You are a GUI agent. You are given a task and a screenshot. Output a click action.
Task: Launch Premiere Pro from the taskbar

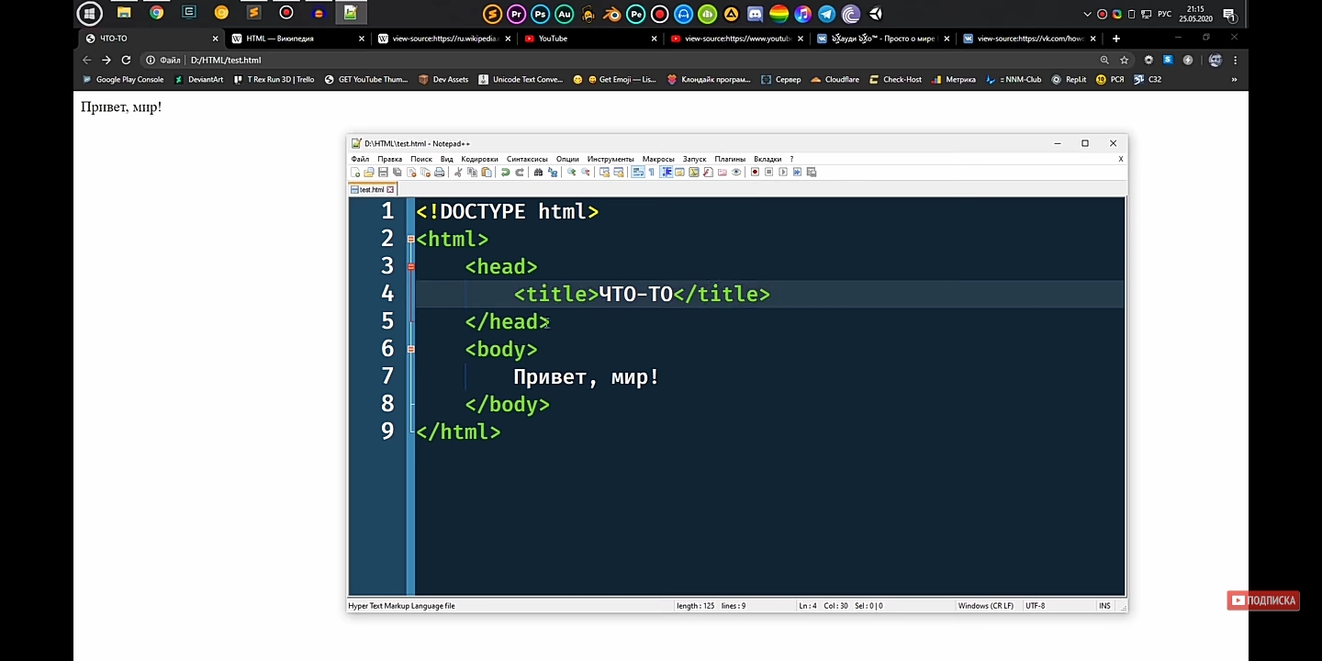click(516, 14)
